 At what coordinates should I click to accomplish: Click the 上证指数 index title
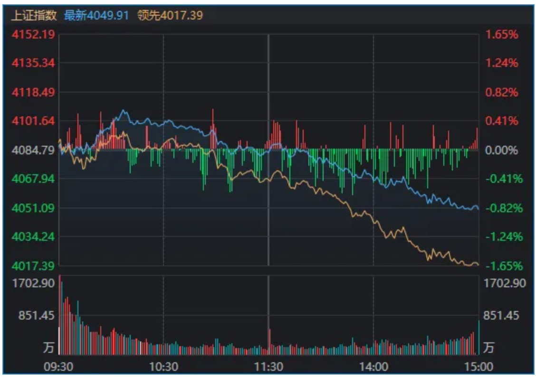[33, 16]
